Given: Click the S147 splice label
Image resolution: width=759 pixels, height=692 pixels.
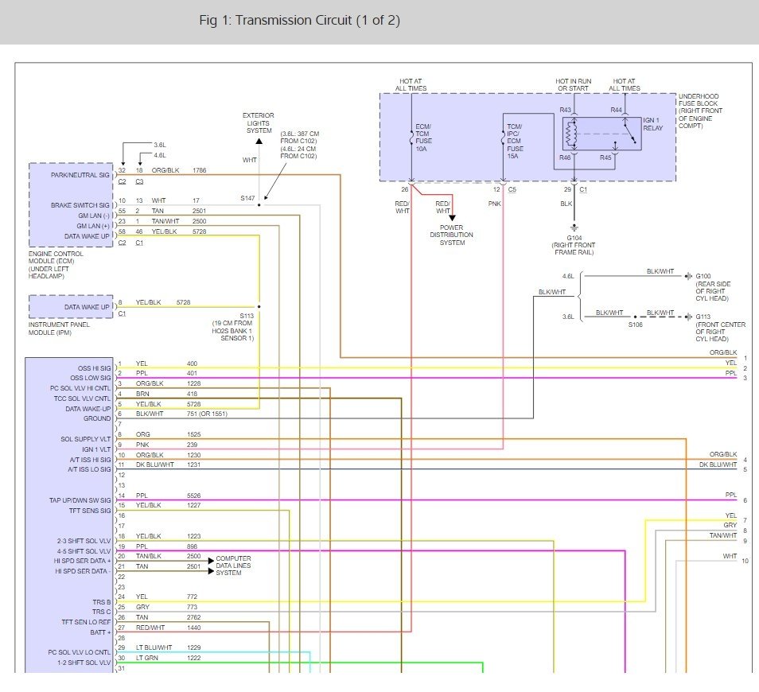Looking at the screenshot, I should (x=248, y=198).
